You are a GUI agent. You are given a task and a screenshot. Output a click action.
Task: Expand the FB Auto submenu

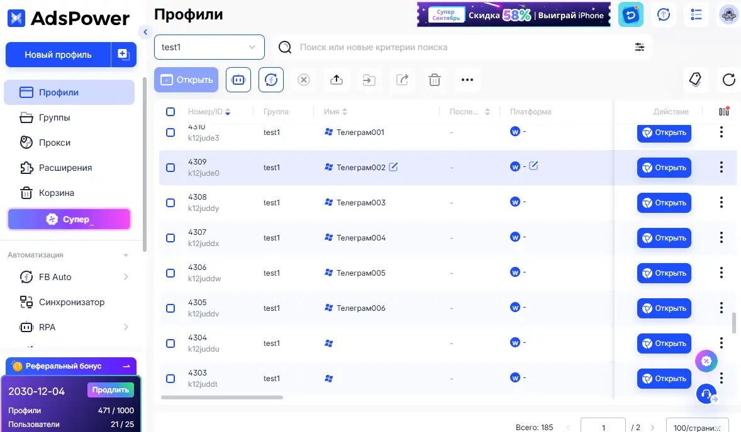126,277
